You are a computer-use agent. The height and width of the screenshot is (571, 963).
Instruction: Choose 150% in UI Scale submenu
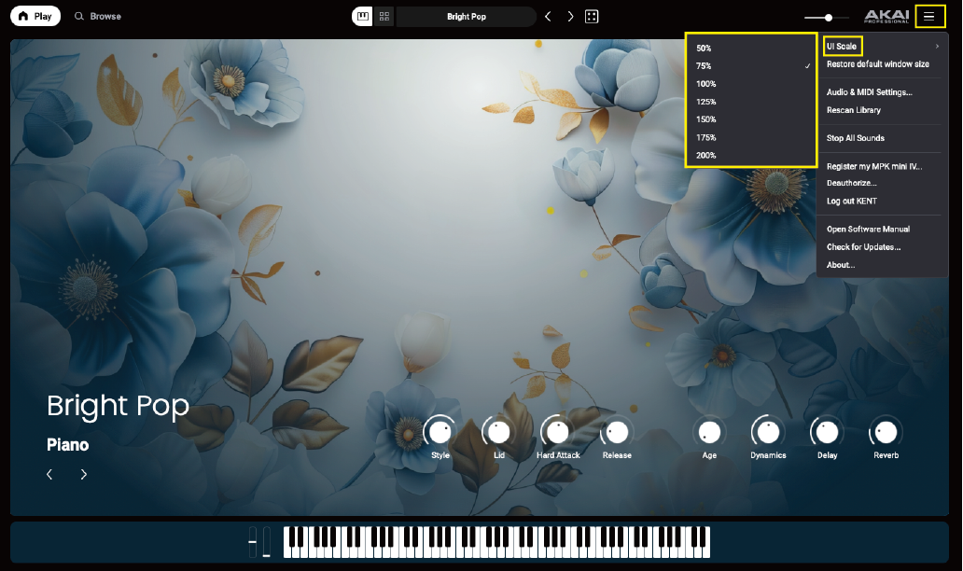tap(706, 119)
